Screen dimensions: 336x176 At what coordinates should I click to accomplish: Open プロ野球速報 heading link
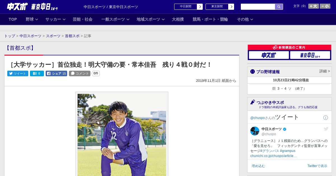click(268, 72)
